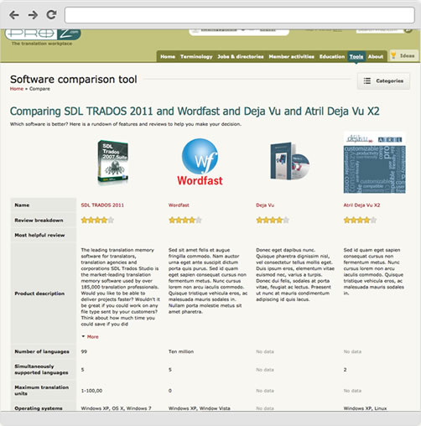Click the 'Software comparison tool' heading

(74, 80)
